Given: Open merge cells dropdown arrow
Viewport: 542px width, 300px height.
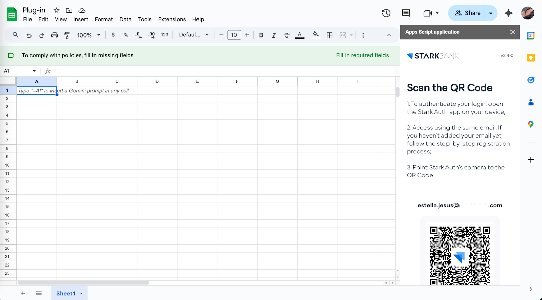Looking at the screenshot, I should tap(351, 35).
